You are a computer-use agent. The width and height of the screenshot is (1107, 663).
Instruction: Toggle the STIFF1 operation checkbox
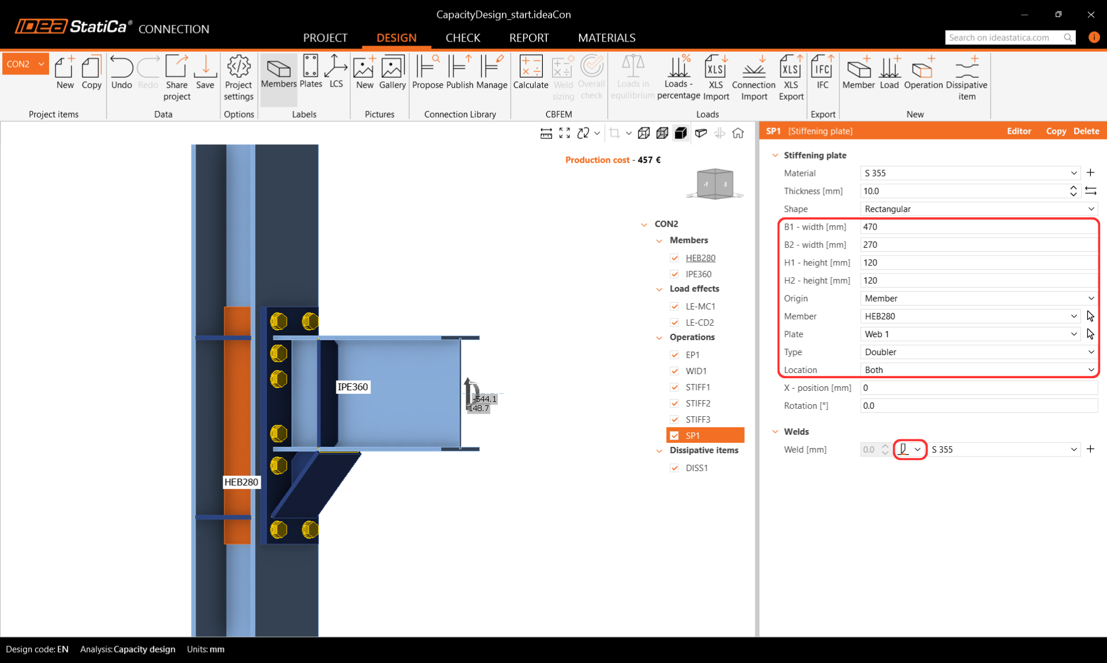point(674,387)
